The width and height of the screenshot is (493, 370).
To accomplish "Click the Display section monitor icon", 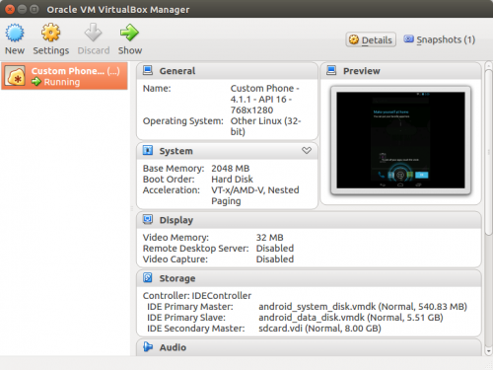I will pyautogui.click(x=148, y=219).
